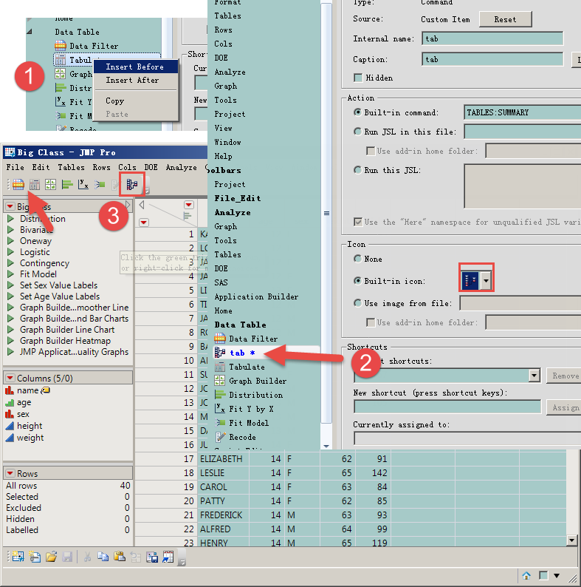Choose Insert Before from context menu
This screenshot has height=587, width=581.
135,67
